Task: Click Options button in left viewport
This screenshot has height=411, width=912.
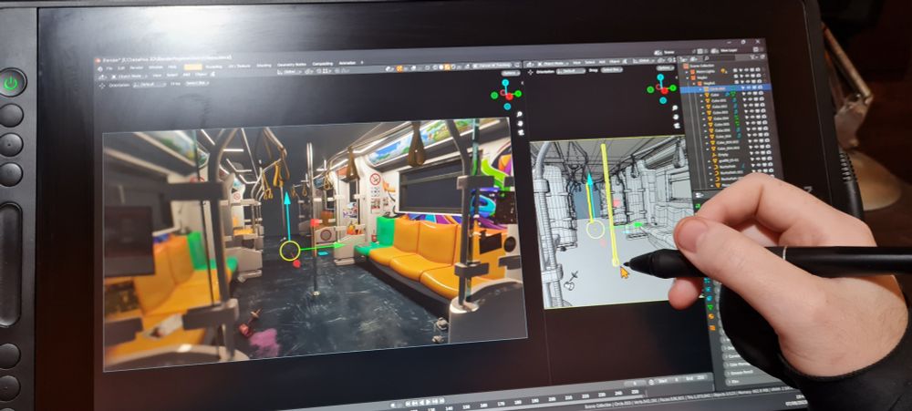Action: pyautogui.click(x=511, y=73)
